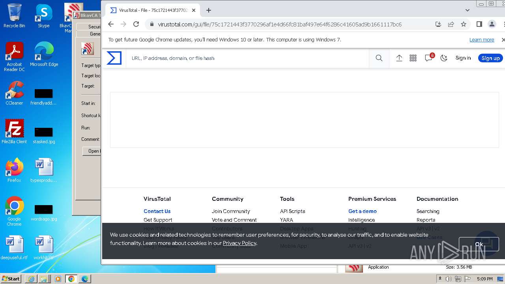Click Join Community link
Screen dimensions: 505x284
[231, 211]
